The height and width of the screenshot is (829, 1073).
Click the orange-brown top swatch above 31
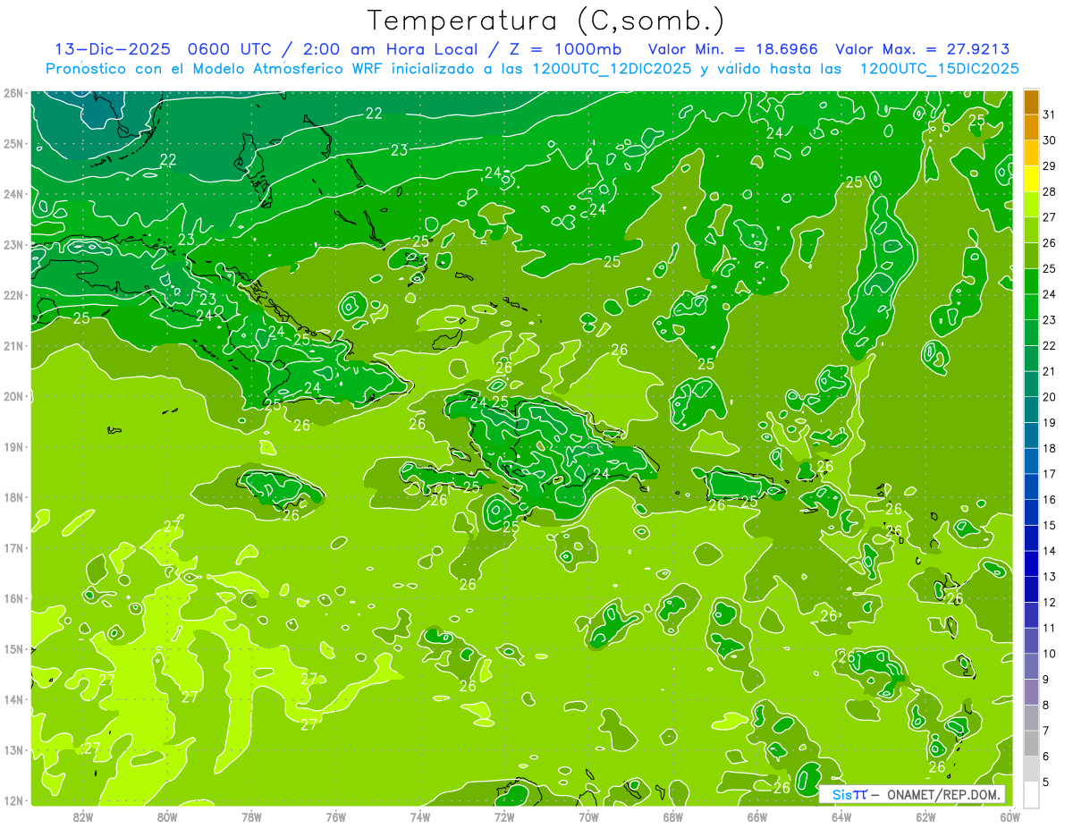(x=1031, y=101)
